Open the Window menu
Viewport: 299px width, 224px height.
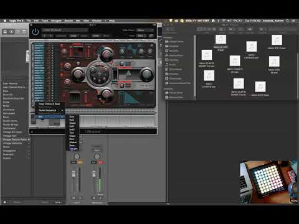click(97, 21)
